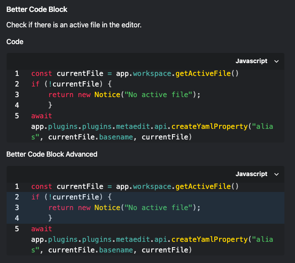Click createYamlProperty in the first code block
This screenshot has height=263, width=295.
[209, 127]
